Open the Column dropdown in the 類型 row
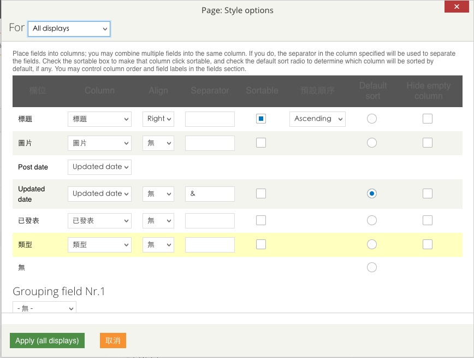 [x=99, y=244]
